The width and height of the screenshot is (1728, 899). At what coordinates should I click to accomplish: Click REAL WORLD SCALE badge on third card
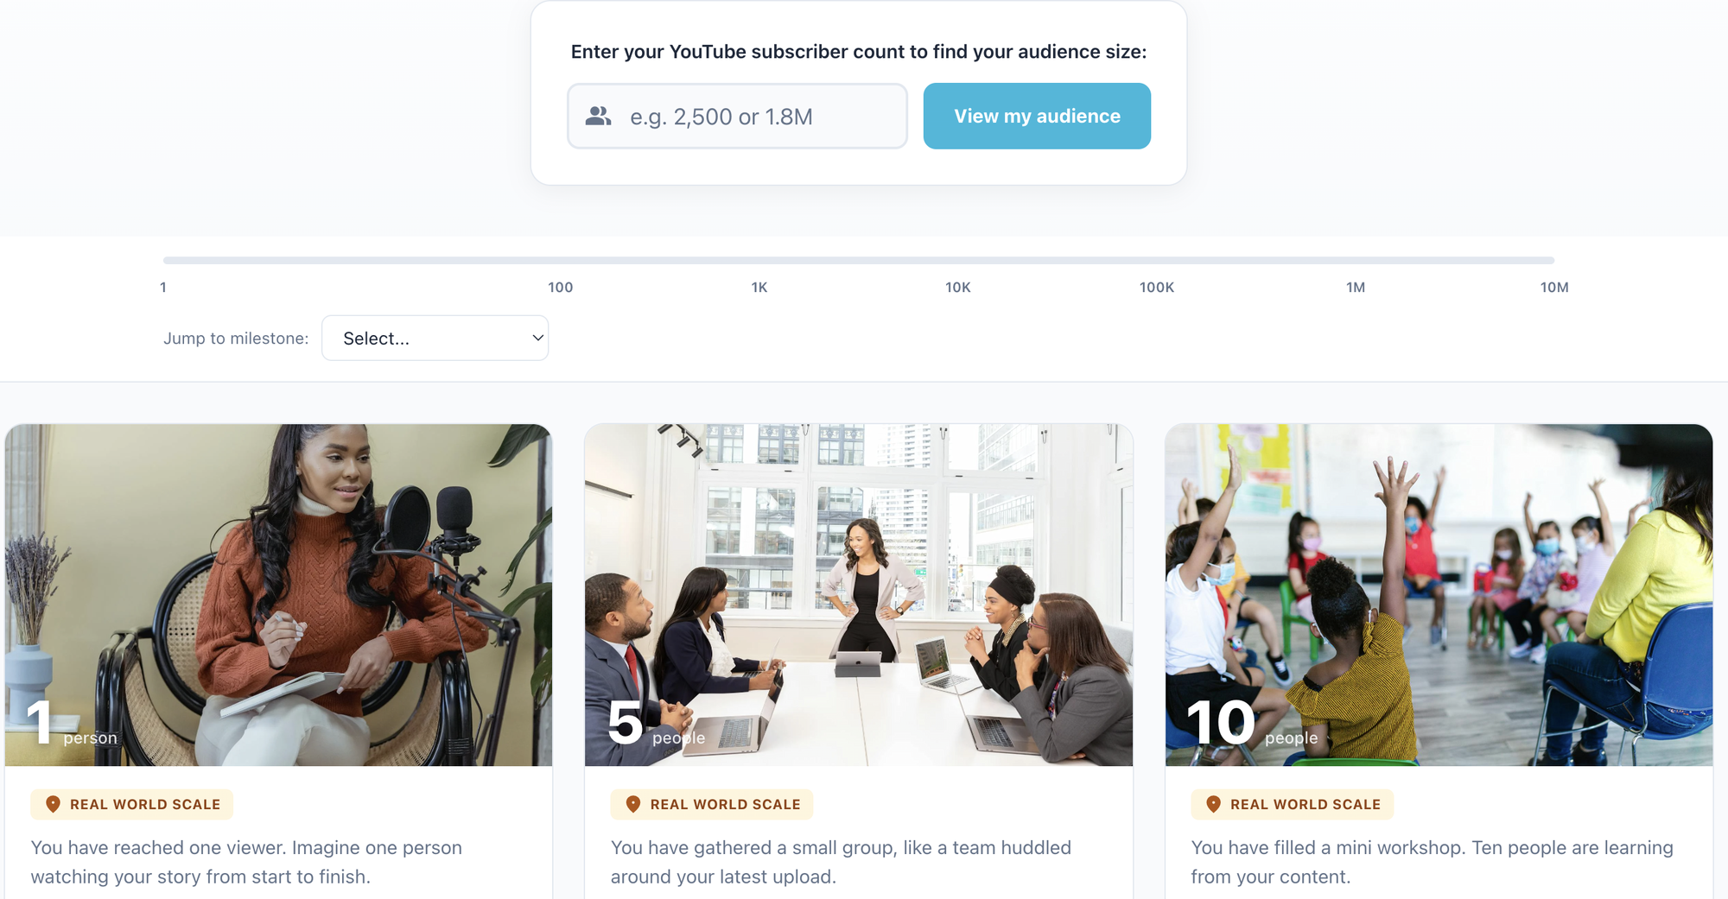click(1293, 804)
